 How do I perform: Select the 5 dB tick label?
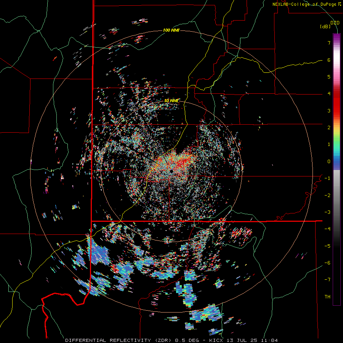[x=329, y=77]
